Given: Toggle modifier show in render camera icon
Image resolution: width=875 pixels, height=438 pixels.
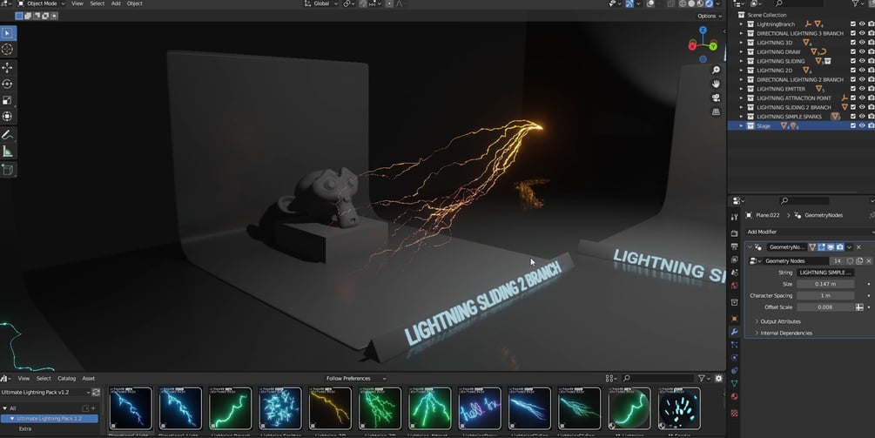Looking at the screenshot, I should [x=840, y=247].
